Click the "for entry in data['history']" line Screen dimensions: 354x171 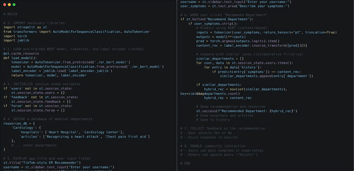233,68
